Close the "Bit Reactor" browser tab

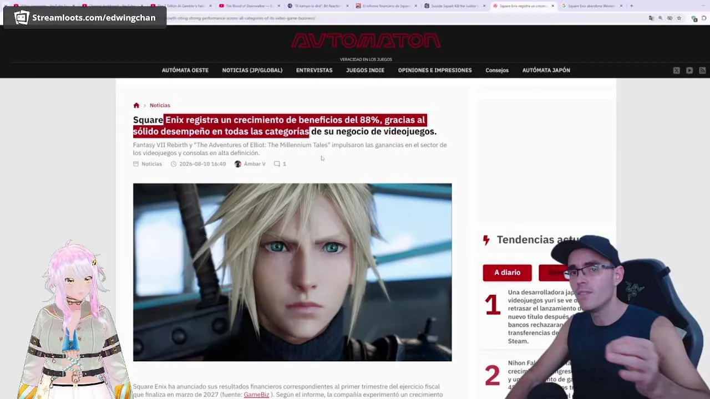(347, 6)
